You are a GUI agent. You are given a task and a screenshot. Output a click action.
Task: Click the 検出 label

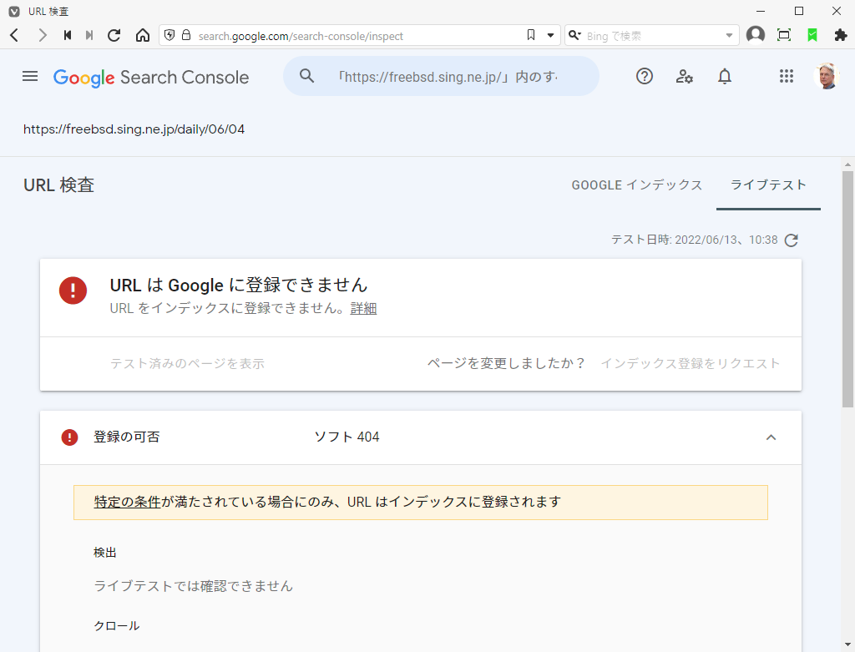click(105, 553)
